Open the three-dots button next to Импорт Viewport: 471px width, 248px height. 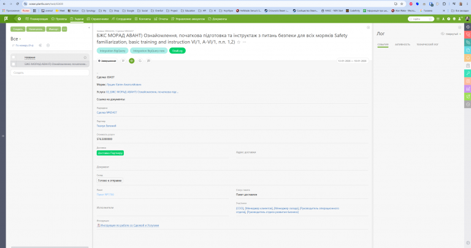[x=64, y=29]
